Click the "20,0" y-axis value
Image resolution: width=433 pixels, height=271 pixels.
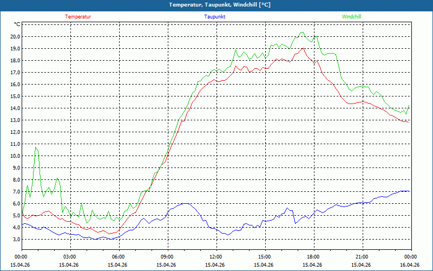pyautogui.click(x=16, y=37)
